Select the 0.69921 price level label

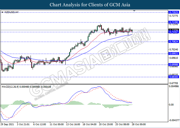(174, 54)
